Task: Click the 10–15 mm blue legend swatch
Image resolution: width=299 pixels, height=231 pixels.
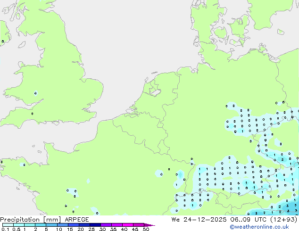Action: (63, 225)
